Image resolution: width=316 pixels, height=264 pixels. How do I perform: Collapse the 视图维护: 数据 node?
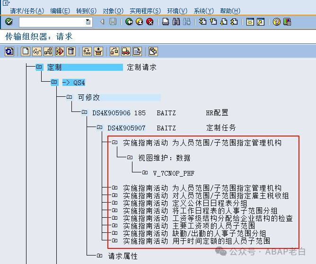tap(130, 157)
